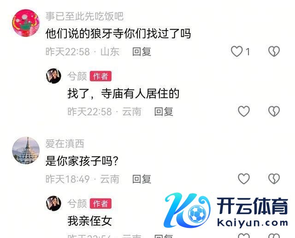Open author 兮颜's avatar in second reply

pos(53,203)
